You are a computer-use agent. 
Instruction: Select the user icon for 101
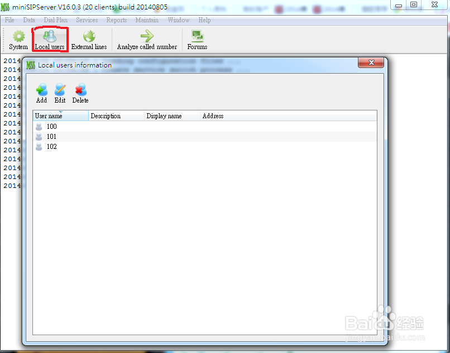click(x=39, y=137)
